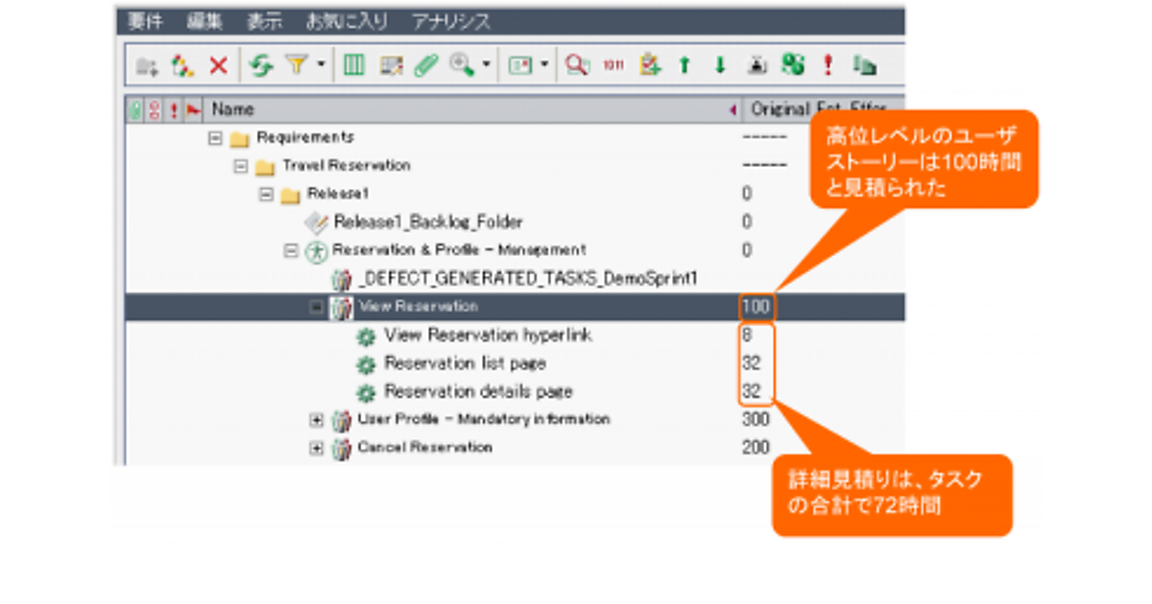Select Reservation & Profile - Management row
Screen dimensions: 1152x604
tap(459, 250)
